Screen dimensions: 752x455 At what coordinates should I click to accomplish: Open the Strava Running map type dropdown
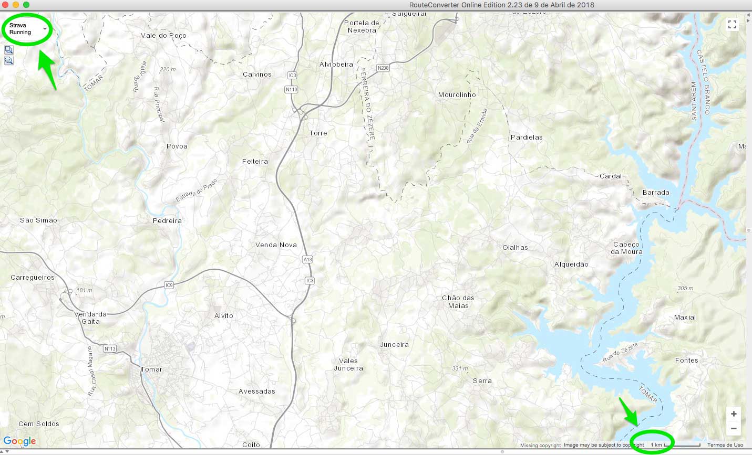pyautogui.click(x=28, y=29)
